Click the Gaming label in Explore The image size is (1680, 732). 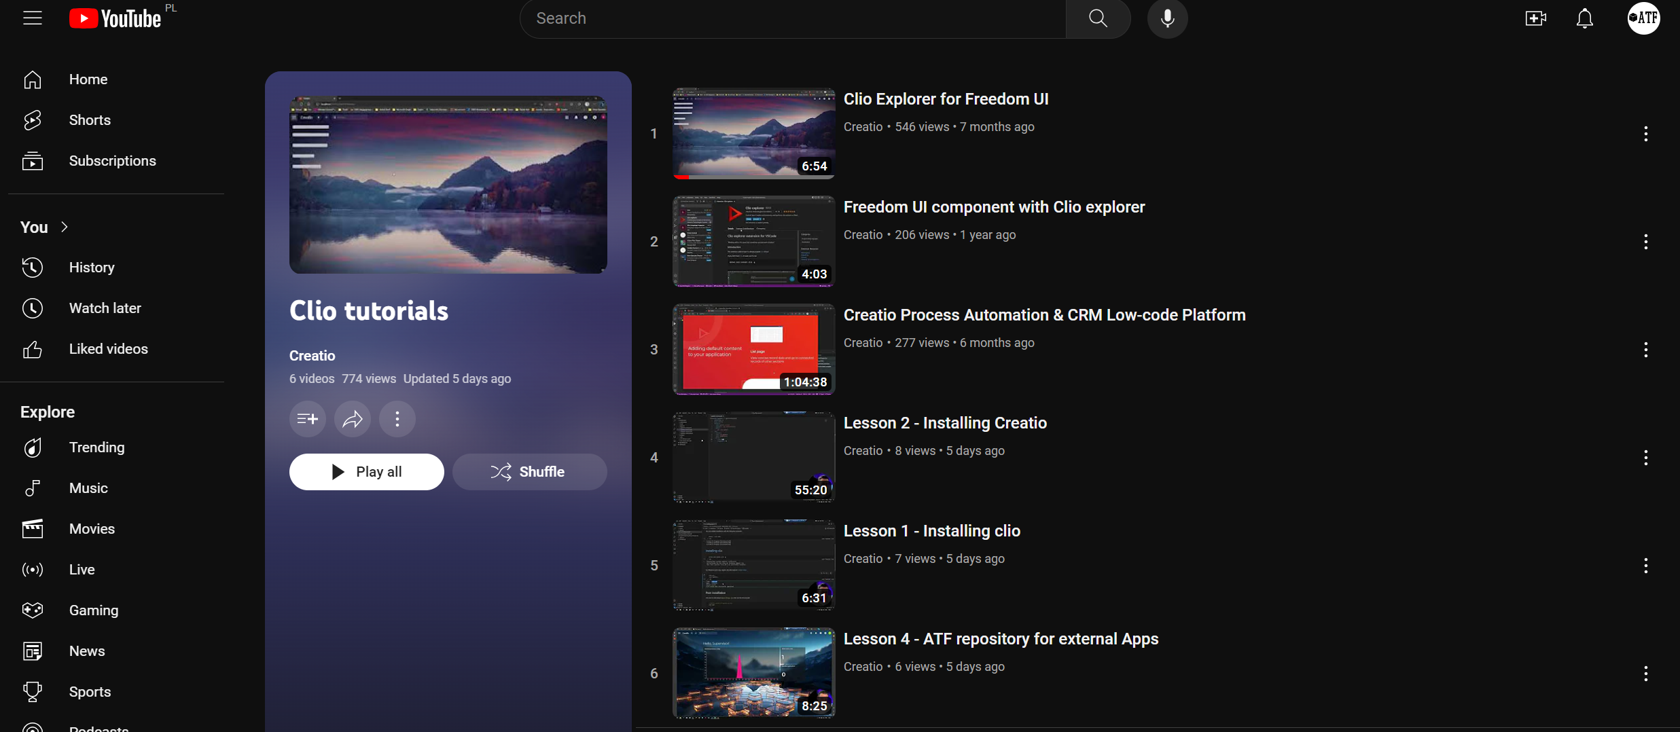coord(94,610)
